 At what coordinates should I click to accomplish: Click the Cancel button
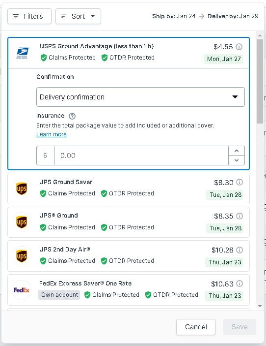tap(196, 327)
